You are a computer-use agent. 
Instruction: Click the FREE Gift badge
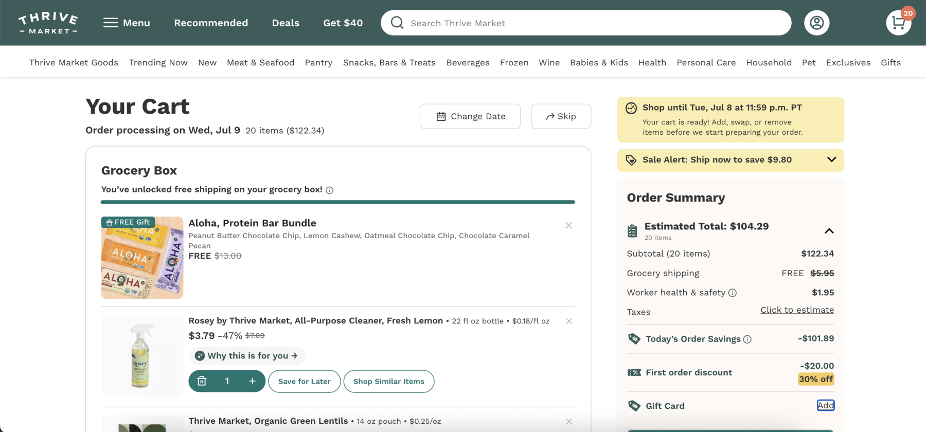point(128,222)
